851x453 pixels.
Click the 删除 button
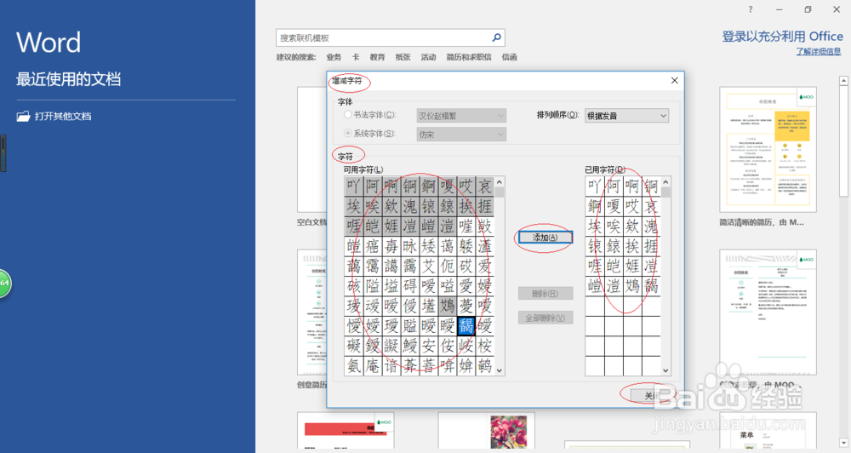click(545, 293)
